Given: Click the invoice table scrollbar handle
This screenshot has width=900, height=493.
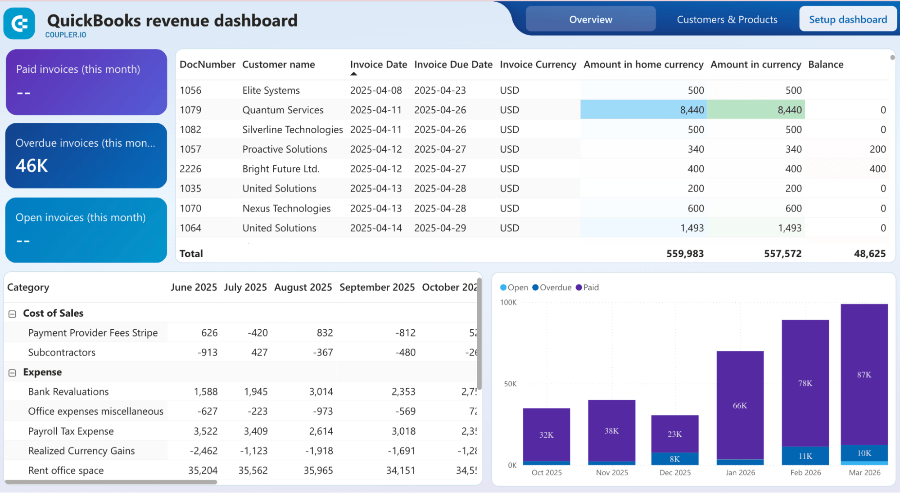Looking at the screenshot, I should (x=892, y=57).
